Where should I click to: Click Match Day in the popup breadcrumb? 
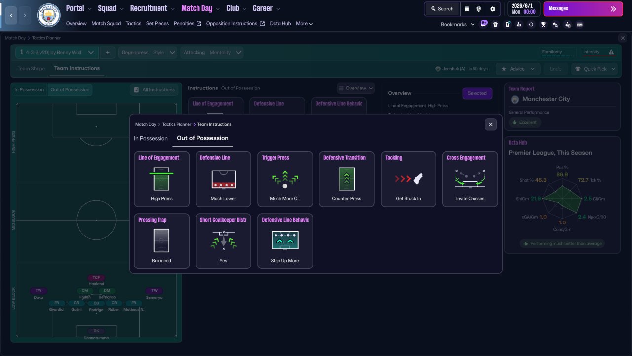[146, 124]
